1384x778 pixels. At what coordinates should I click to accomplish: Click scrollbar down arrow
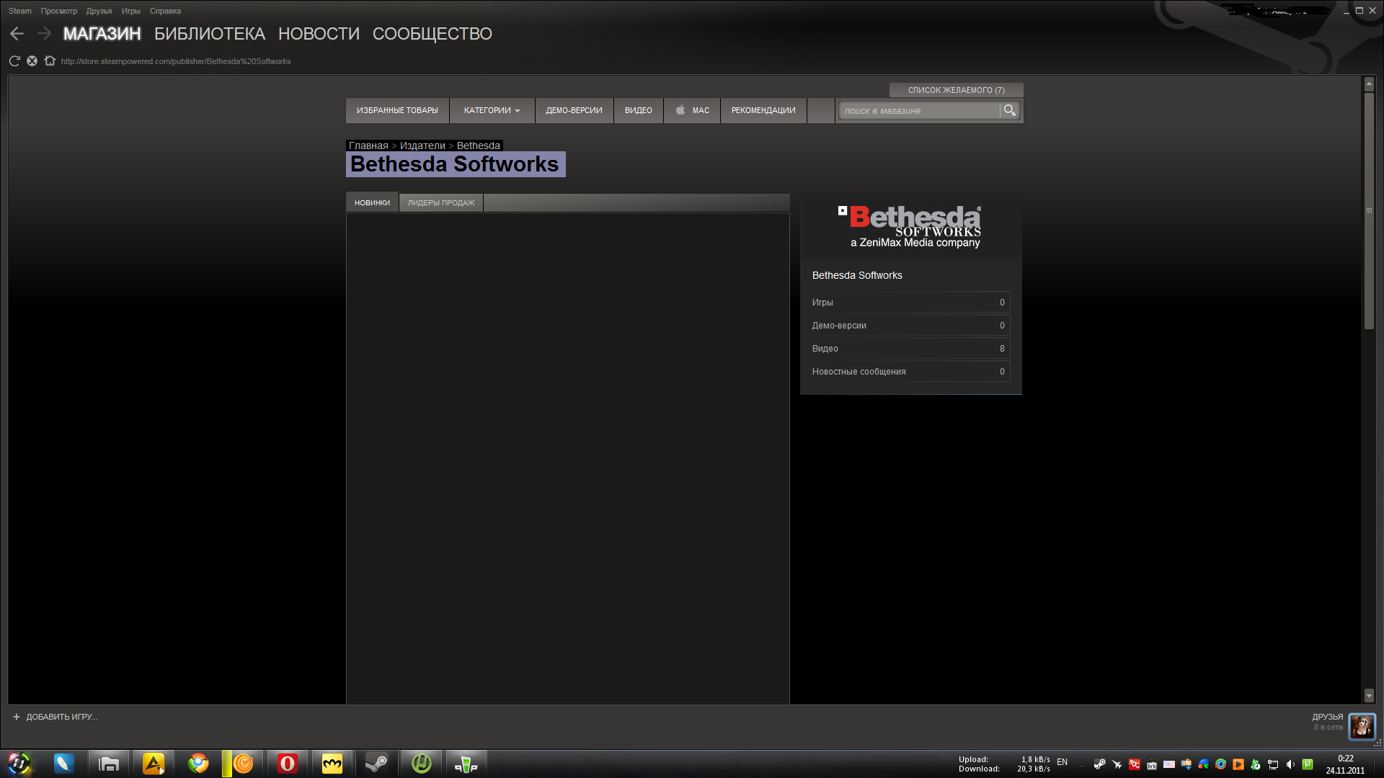(1369, 696)
